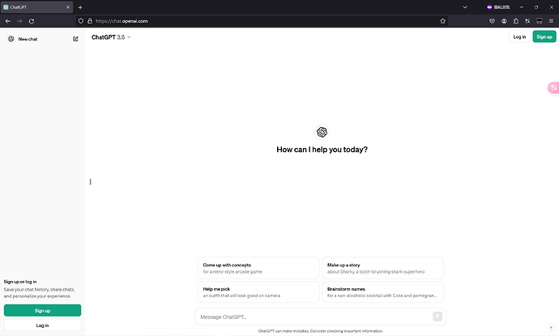Click the 'How can I help you today?' heading

(x=322, y=150)
